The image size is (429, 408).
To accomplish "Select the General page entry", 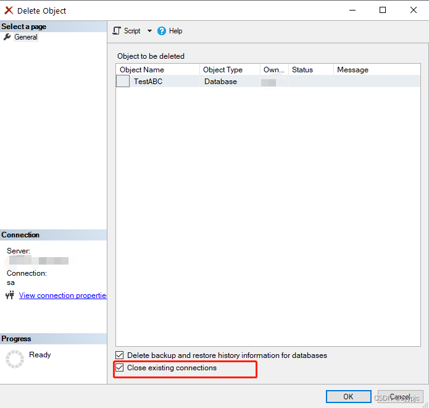I will [26, 37].
